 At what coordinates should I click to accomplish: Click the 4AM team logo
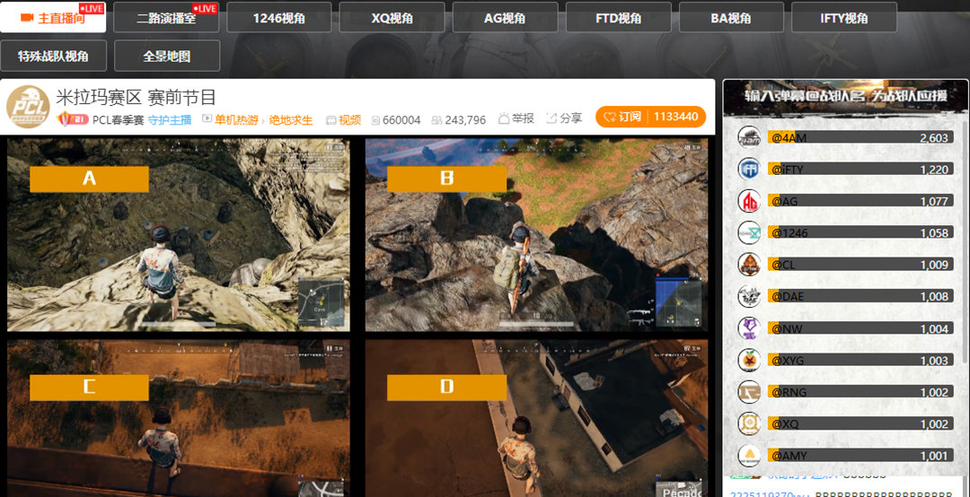749,137
